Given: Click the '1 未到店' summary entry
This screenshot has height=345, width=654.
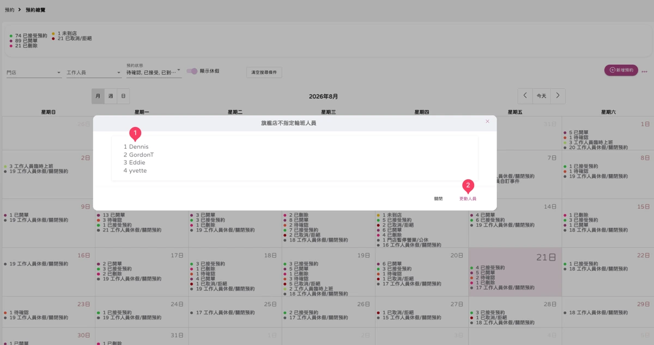Looking at the screenshot, I should tap(66, 33).
